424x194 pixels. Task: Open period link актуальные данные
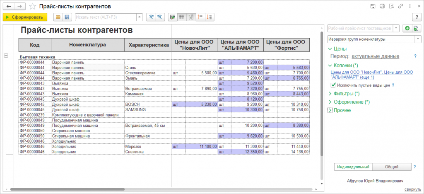[x=376, y=56]
